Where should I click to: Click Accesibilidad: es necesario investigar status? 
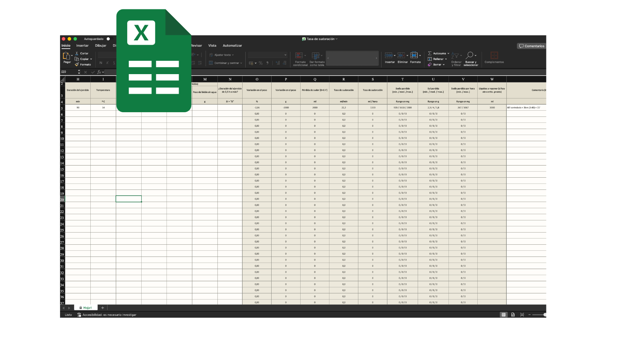pyautogui.click(x=107, y=315)
